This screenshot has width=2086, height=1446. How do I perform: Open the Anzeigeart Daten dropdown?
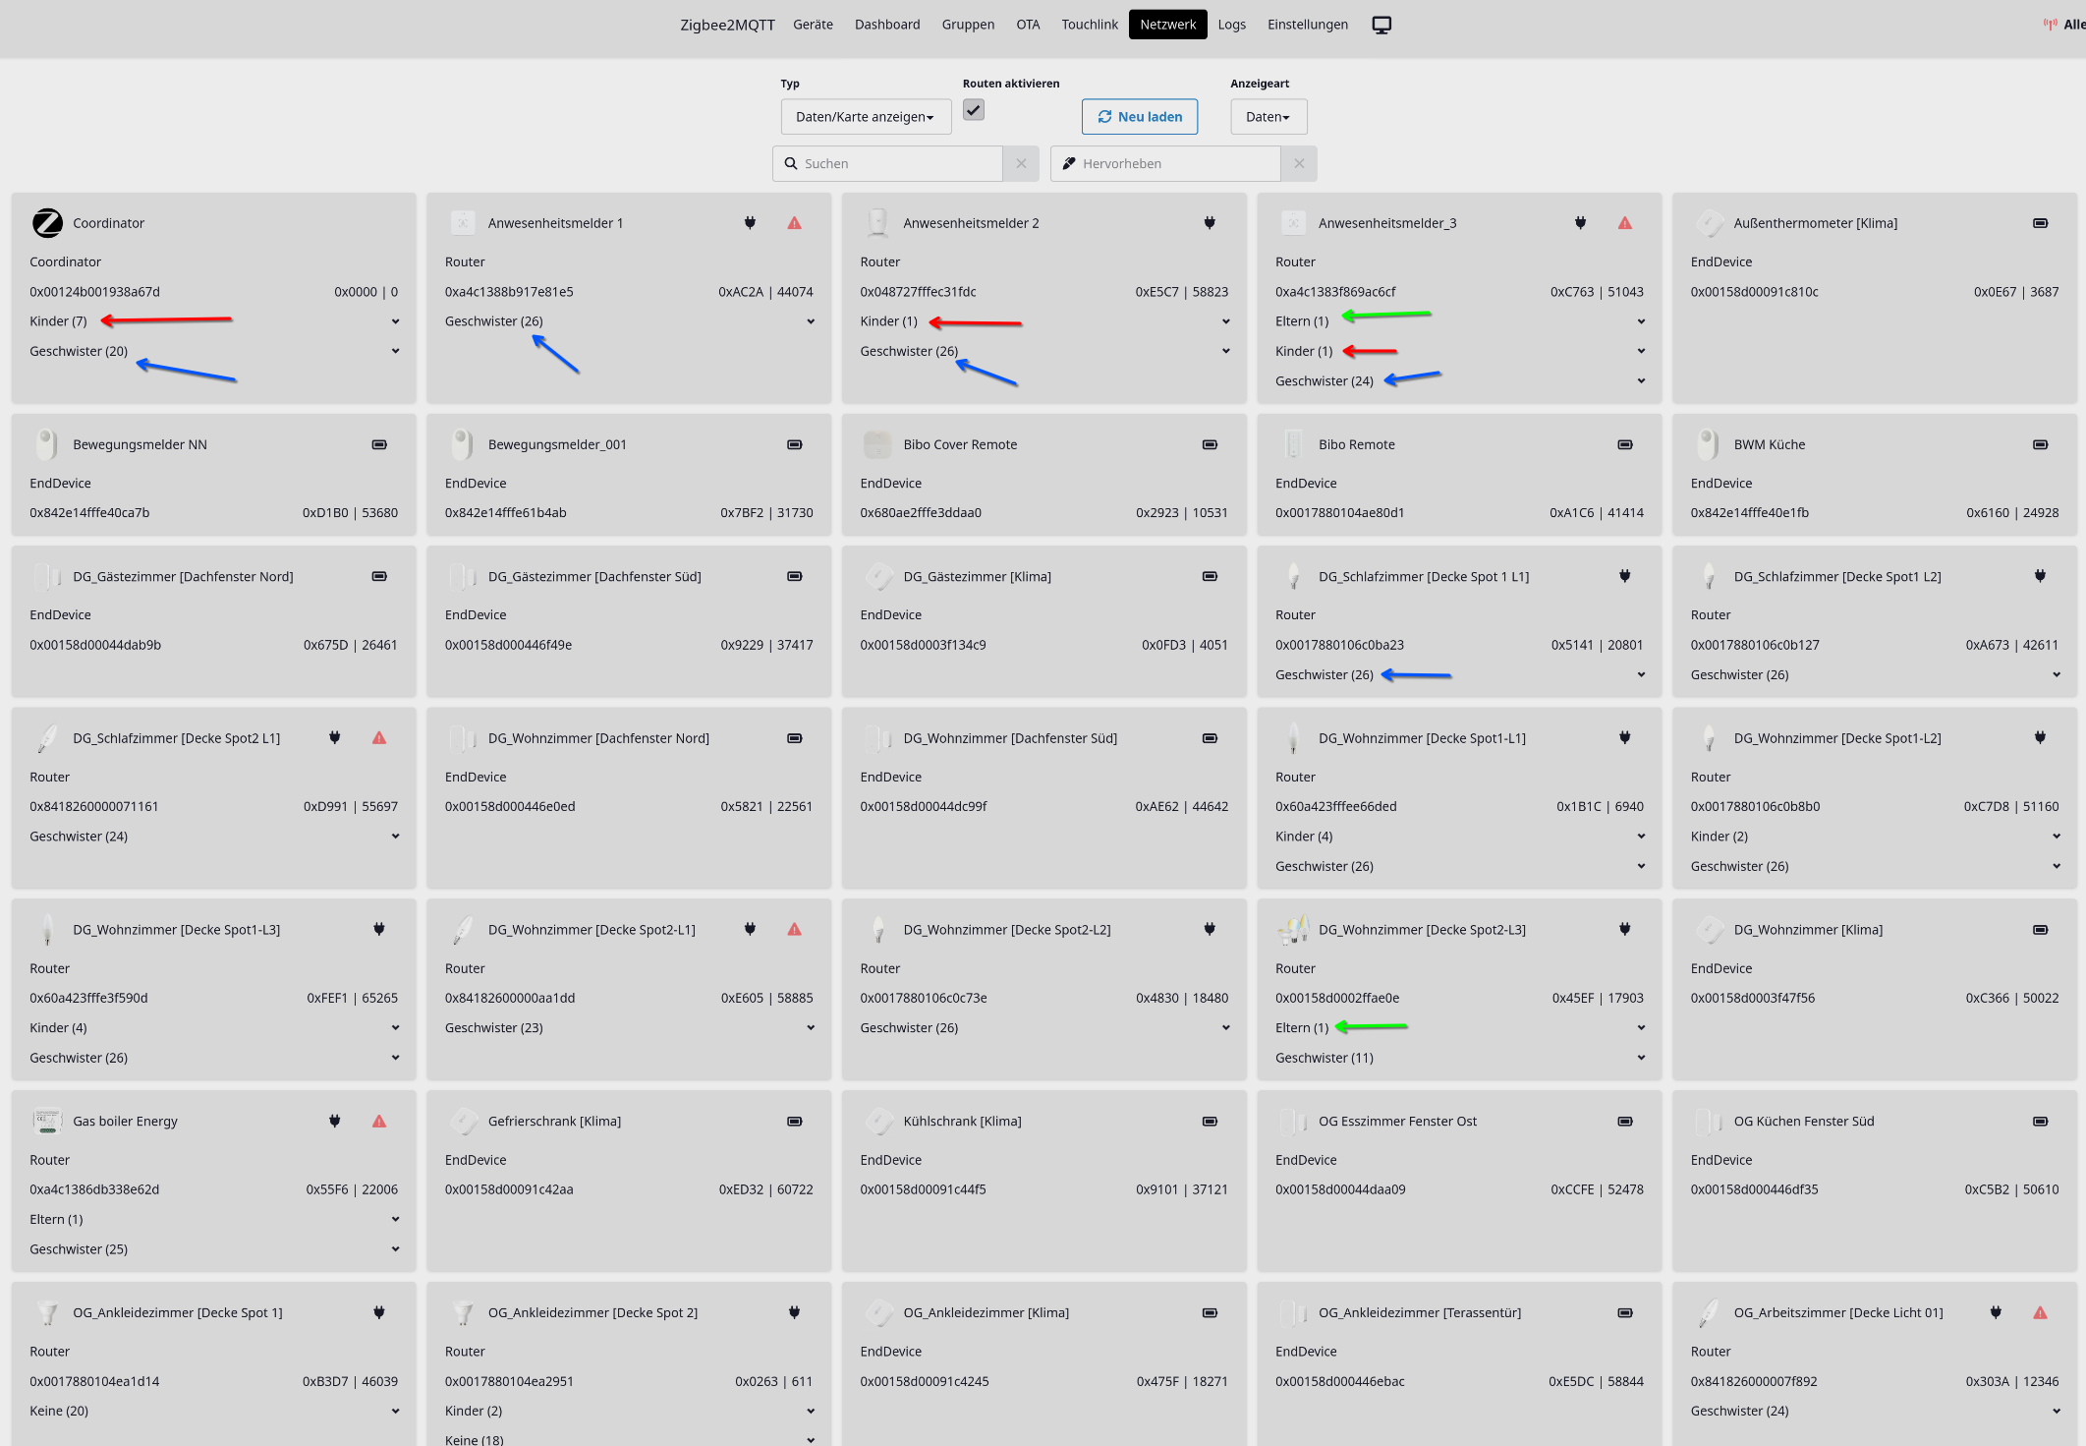[x=1268, y=117]
